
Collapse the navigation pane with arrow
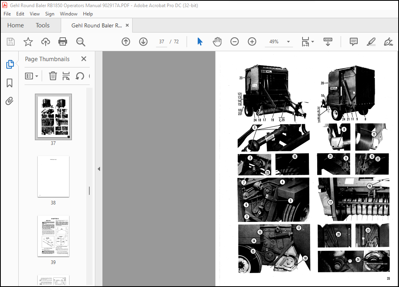99,169
